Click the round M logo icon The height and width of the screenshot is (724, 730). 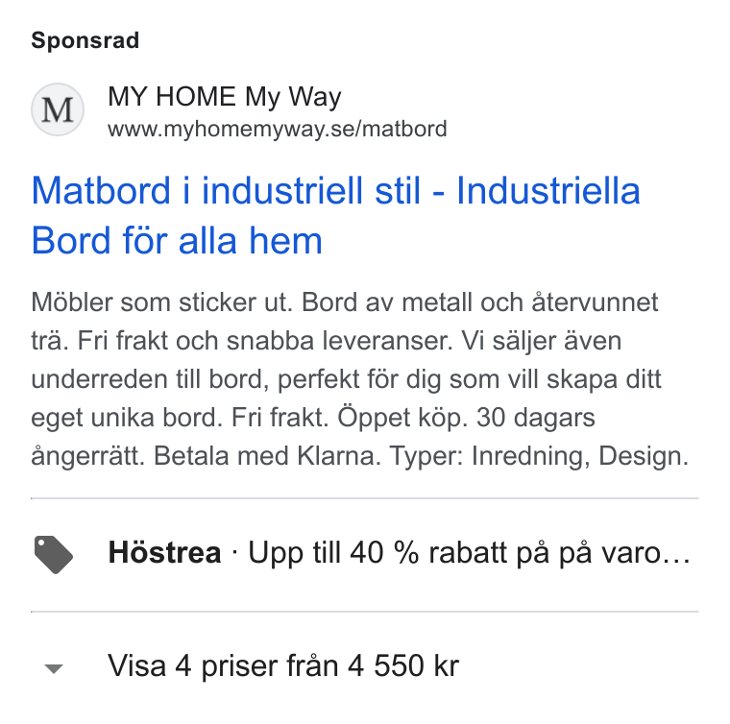(x=58, y=109)
